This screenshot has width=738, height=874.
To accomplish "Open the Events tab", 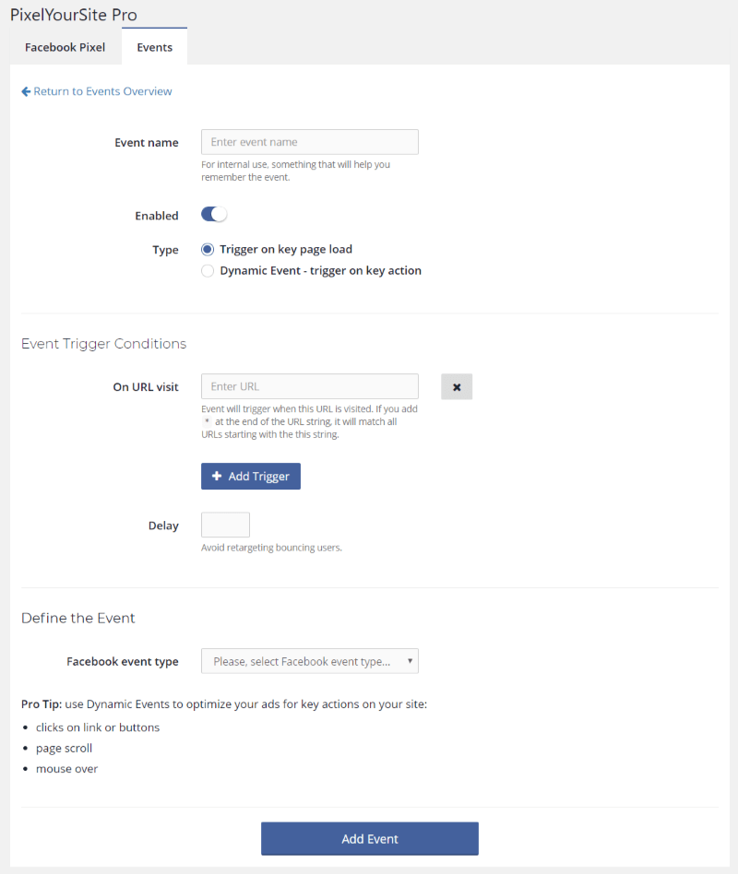I will (x=154, y=47).
